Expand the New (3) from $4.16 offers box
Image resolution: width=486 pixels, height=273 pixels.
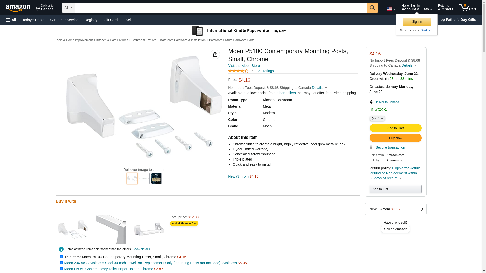(x=395, y=209)
